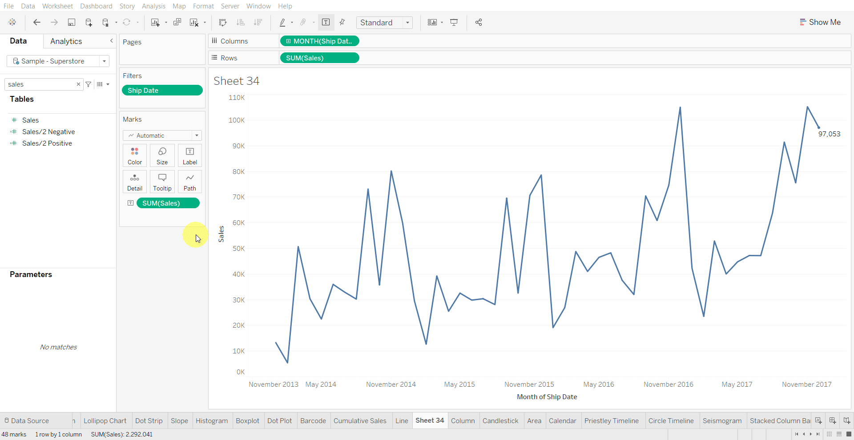Click the Sort Ascending icon
Screen dimensions: 854x440
click(x=241, y=22)
